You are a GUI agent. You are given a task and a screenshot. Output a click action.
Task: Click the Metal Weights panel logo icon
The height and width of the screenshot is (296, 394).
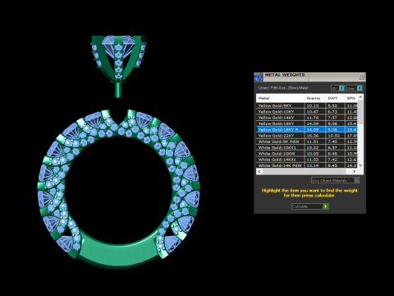[259, 77]
